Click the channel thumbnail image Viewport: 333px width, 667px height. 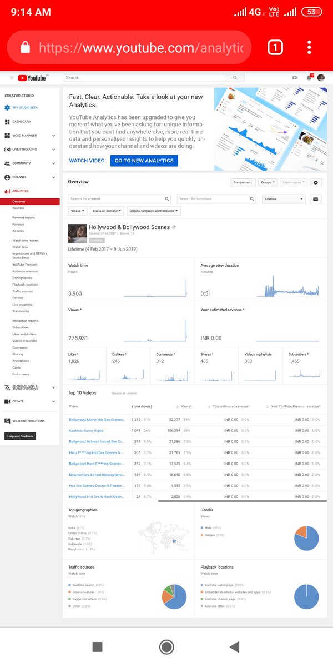click(77, 234)
